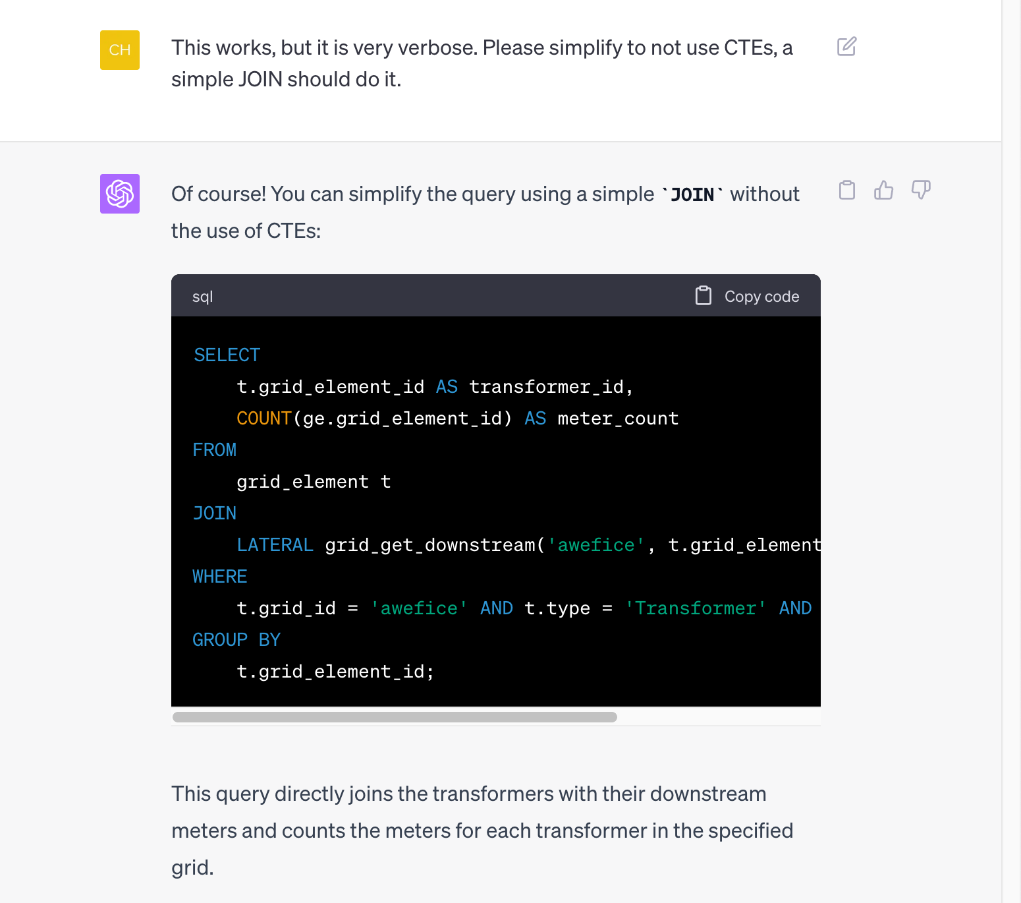
Task: Click the sql language label on code block
Action: [x=202, y=297]
